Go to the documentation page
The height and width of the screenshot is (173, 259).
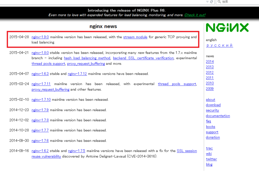[218, 116]
